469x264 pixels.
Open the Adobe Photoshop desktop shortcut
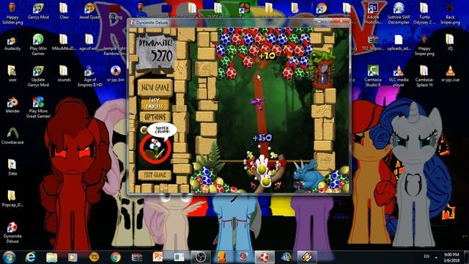tap(373, 13)
